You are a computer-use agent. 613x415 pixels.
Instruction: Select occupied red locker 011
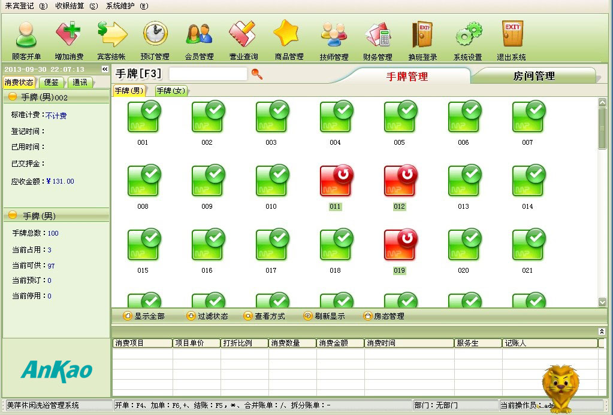(336, 181)
